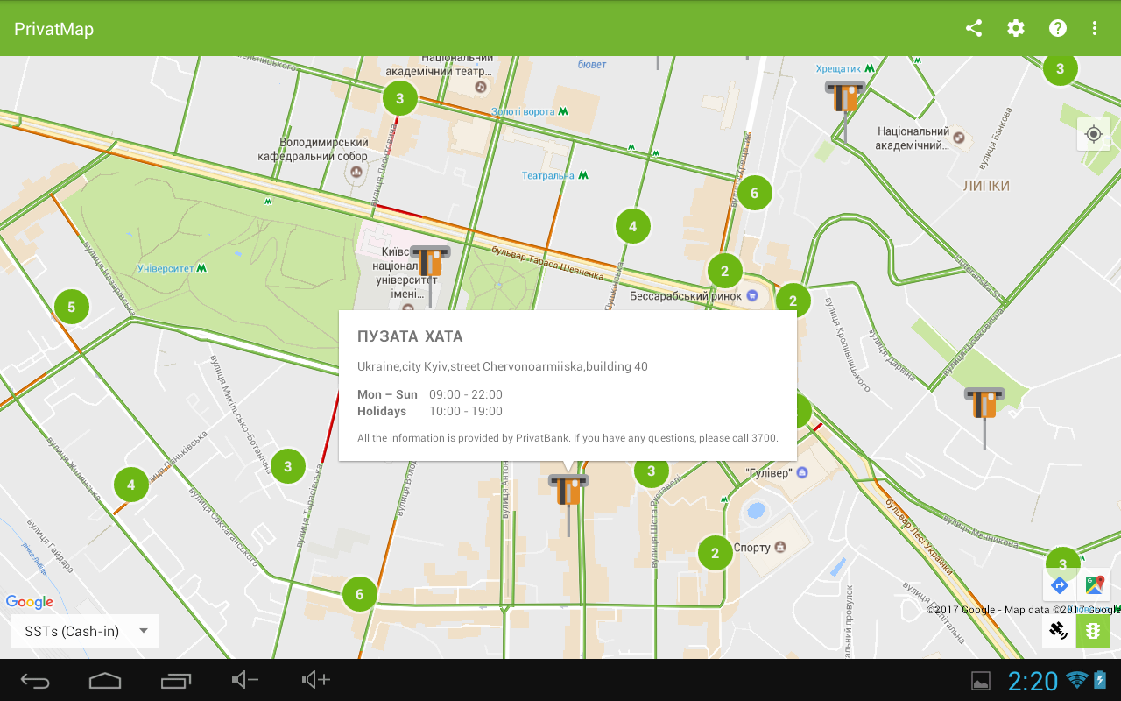Open cluster 6 on вулиця Хрещатик
Viewport: 1121px width, 701px height.
[755, 193]
